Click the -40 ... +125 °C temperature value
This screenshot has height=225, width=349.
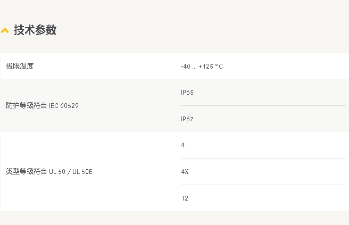(202, 66)
